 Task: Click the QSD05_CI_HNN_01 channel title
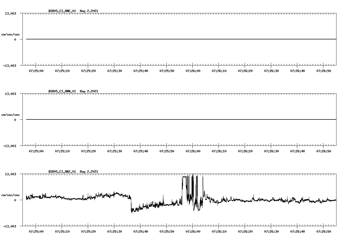coord(61,91)
